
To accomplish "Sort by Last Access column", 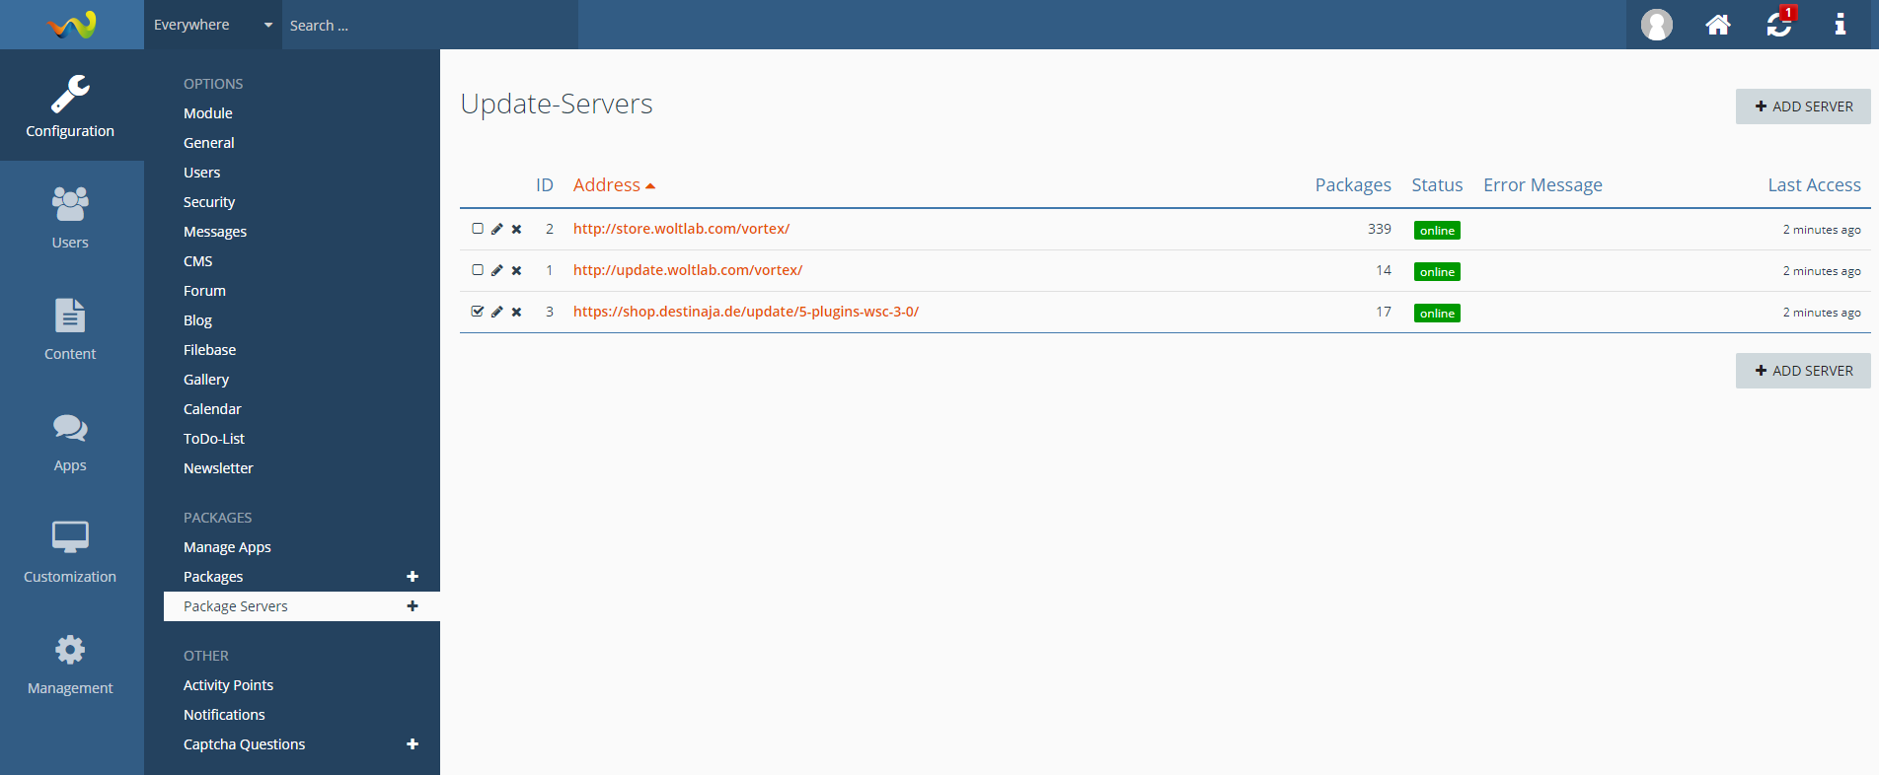I will 1814,185.
